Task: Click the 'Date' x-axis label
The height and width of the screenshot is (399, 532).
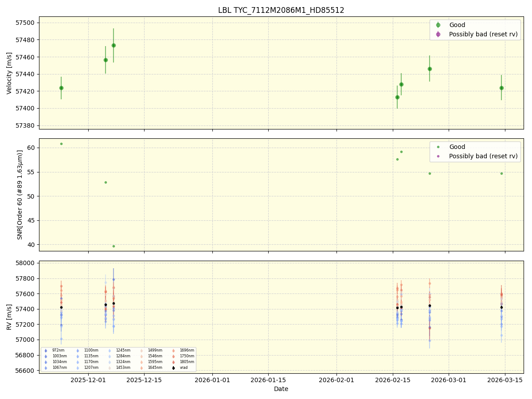Action: point(281,389)
